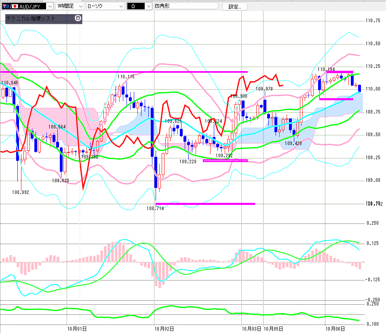Open the 1時間足 timeframe dropdown
This screenshot has width=386, height=333.
70,6
